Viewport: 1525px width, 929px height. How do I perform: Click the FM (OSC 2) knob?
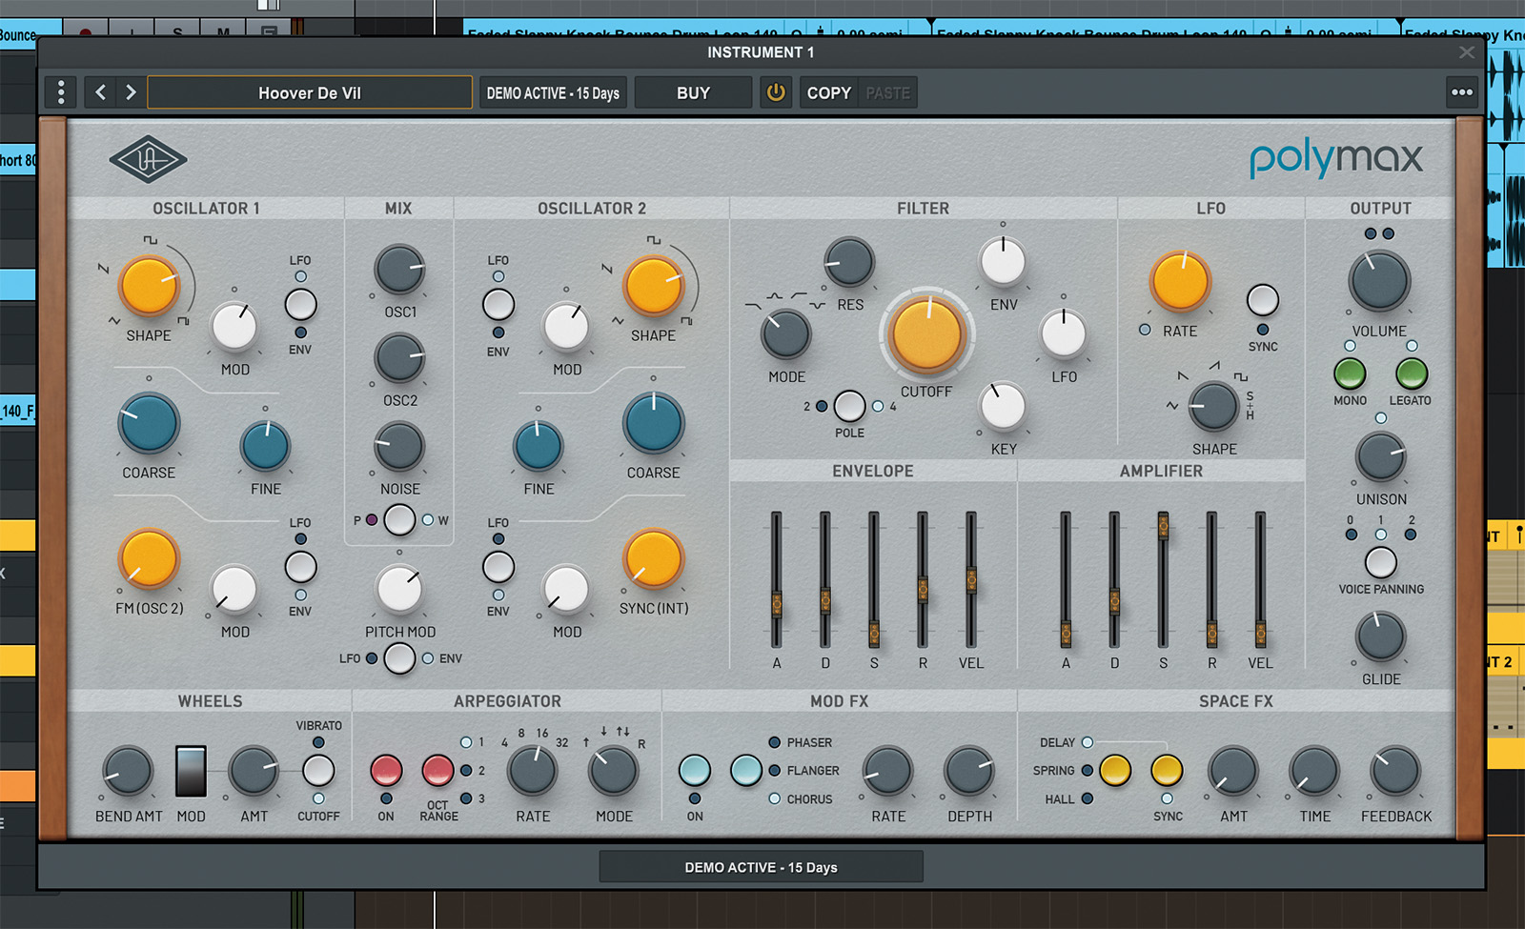149,559
